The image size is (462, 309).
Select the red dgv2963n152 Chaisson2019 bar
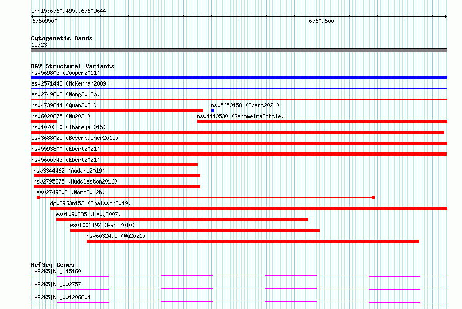[x=249, y=208]
